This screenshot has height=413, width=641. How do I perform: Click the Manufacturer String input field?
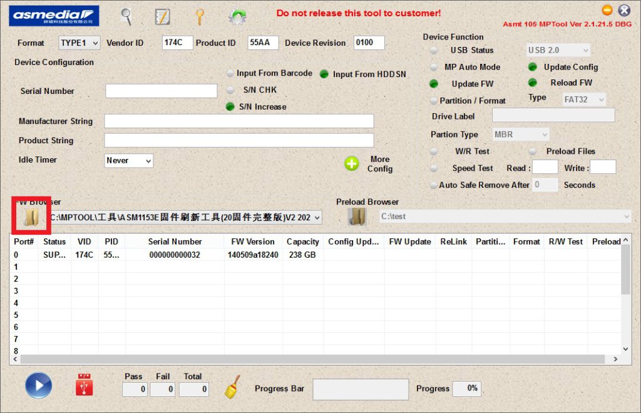[x=238, y=121]
